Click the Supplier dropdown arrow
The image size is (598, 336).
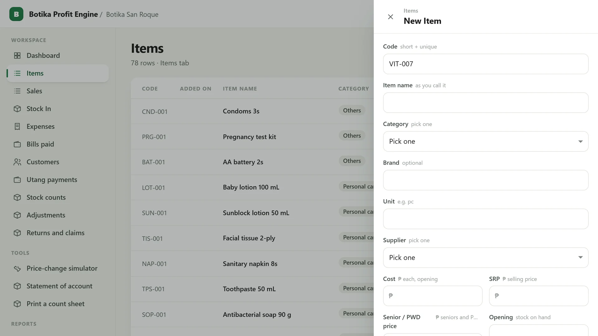pos(580,258)
